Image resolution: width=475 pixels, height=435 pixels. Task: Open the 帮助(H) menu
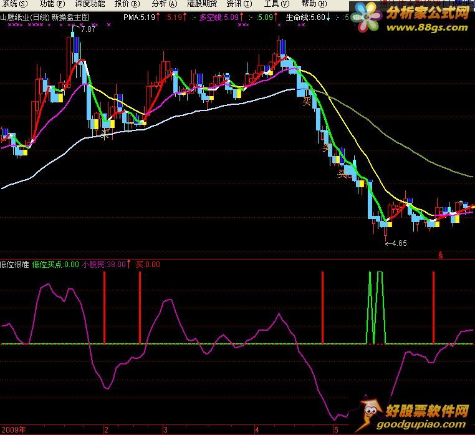pos(314,4)
